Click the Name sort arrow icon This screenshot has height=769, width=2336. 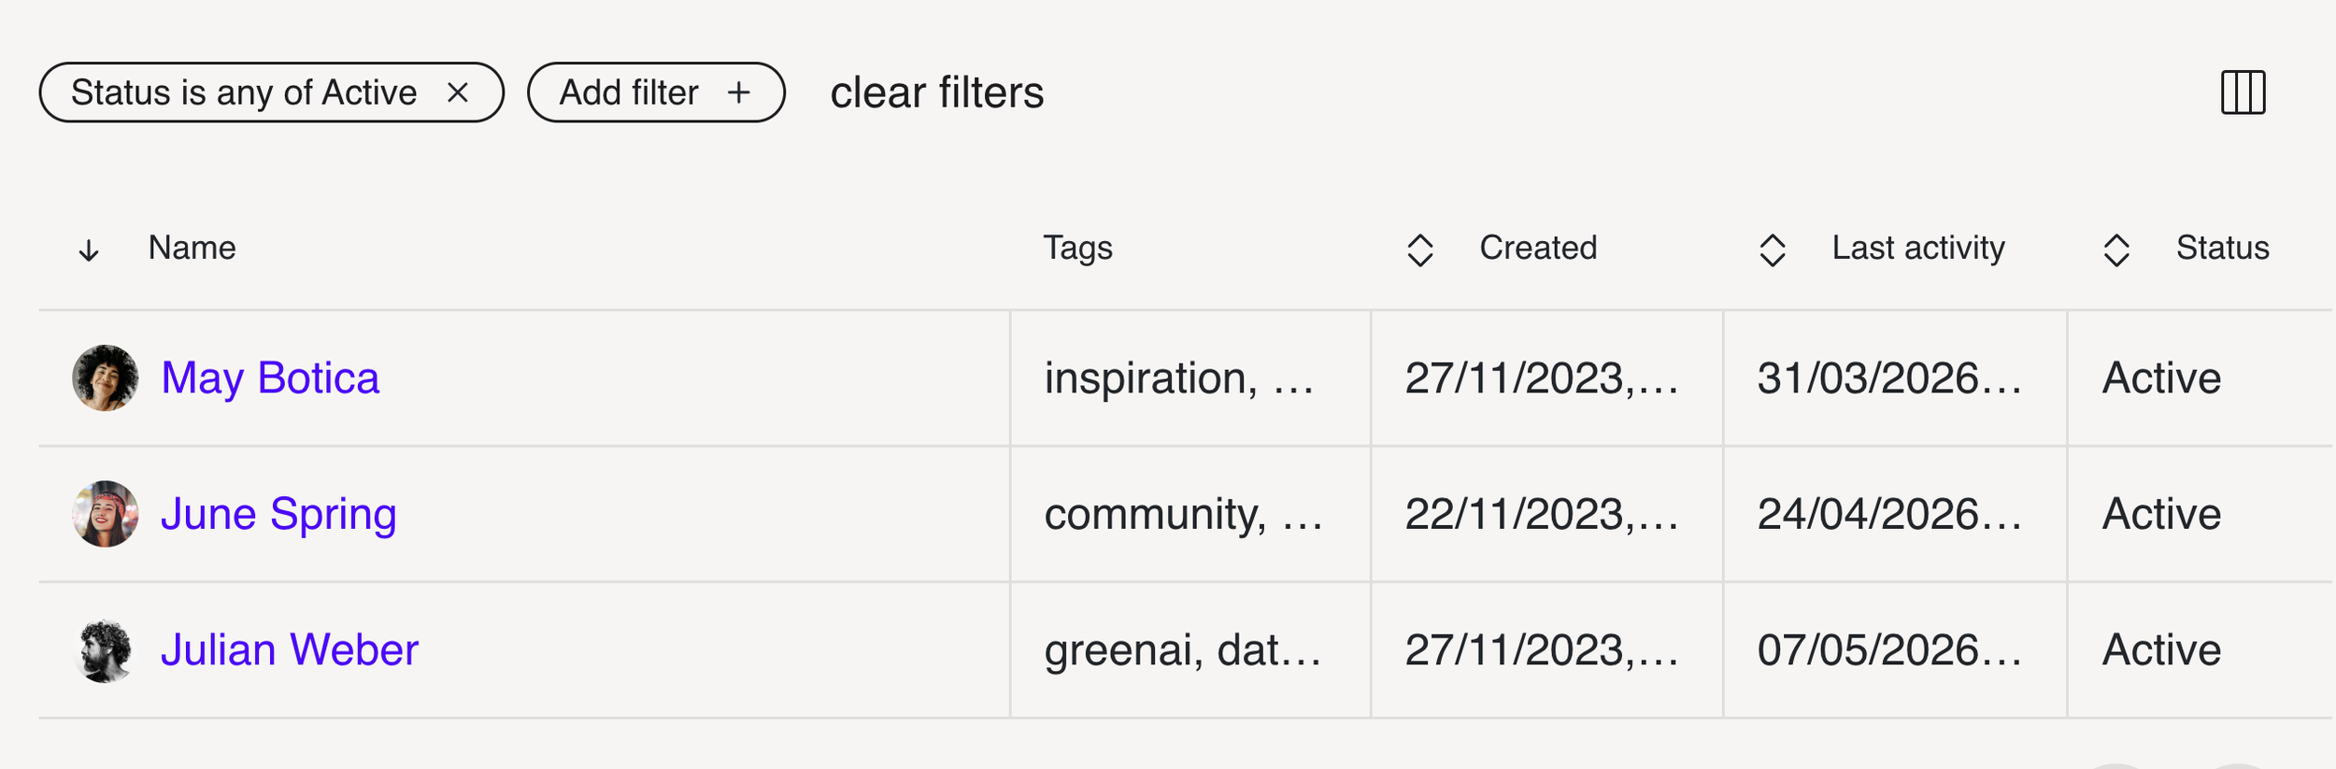pyautogui.click(x=89, y=250)
